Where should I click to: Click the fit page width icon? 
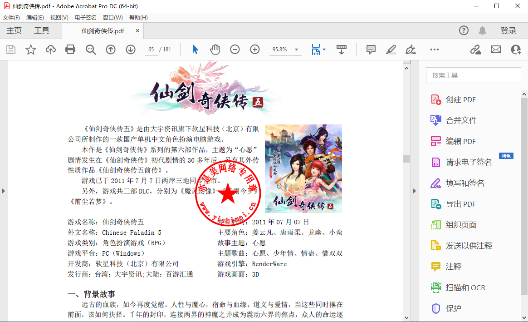(x=316, y=50)
